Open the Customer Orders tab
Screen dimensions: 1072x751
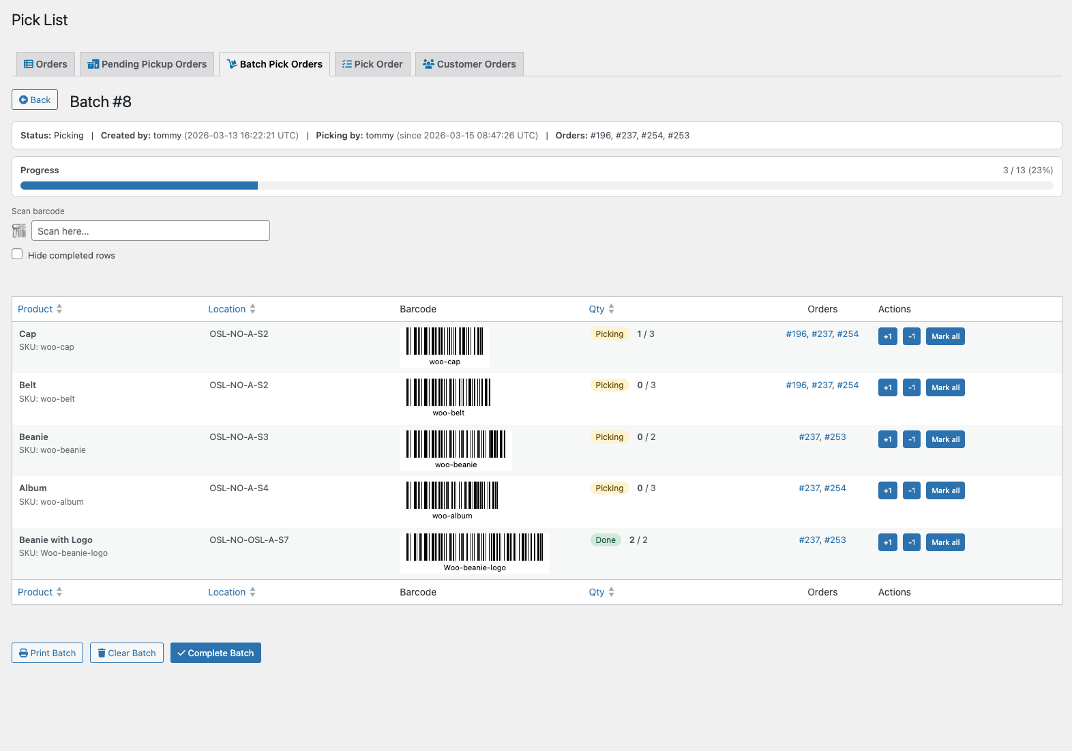469,64
